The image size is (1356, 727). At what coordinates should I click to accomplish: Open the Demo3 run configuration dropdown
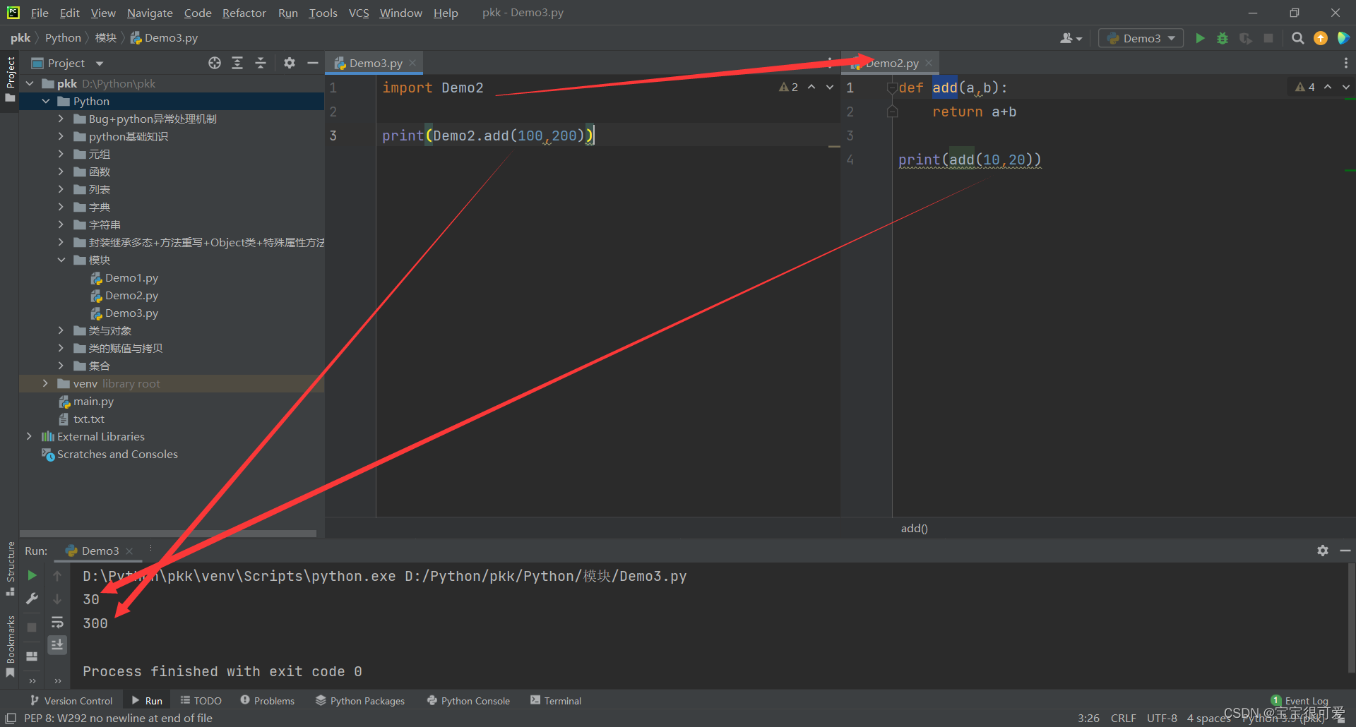click(1141, 38)
